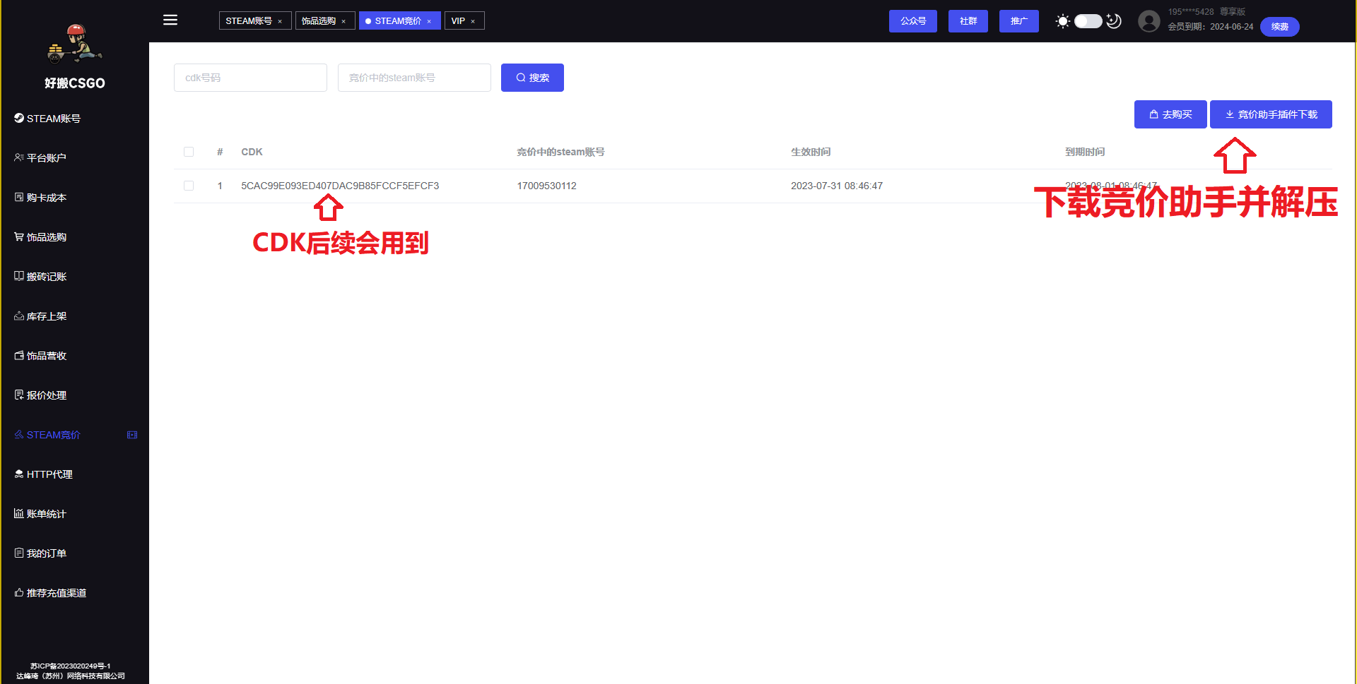
Task: Open 推荐充值渠道 in sidebar
Action: (x=74, y=593)
